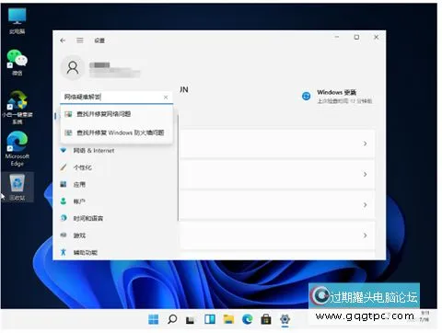Go back using the Settings back arrow
This screenshot has height=333, width=442.
pyautogui.click(x=63, y=40)
